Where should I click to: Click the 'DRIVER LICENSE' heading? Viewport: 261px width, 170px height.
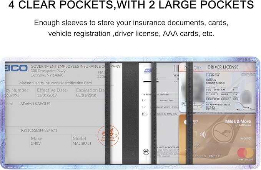[223, 67]
